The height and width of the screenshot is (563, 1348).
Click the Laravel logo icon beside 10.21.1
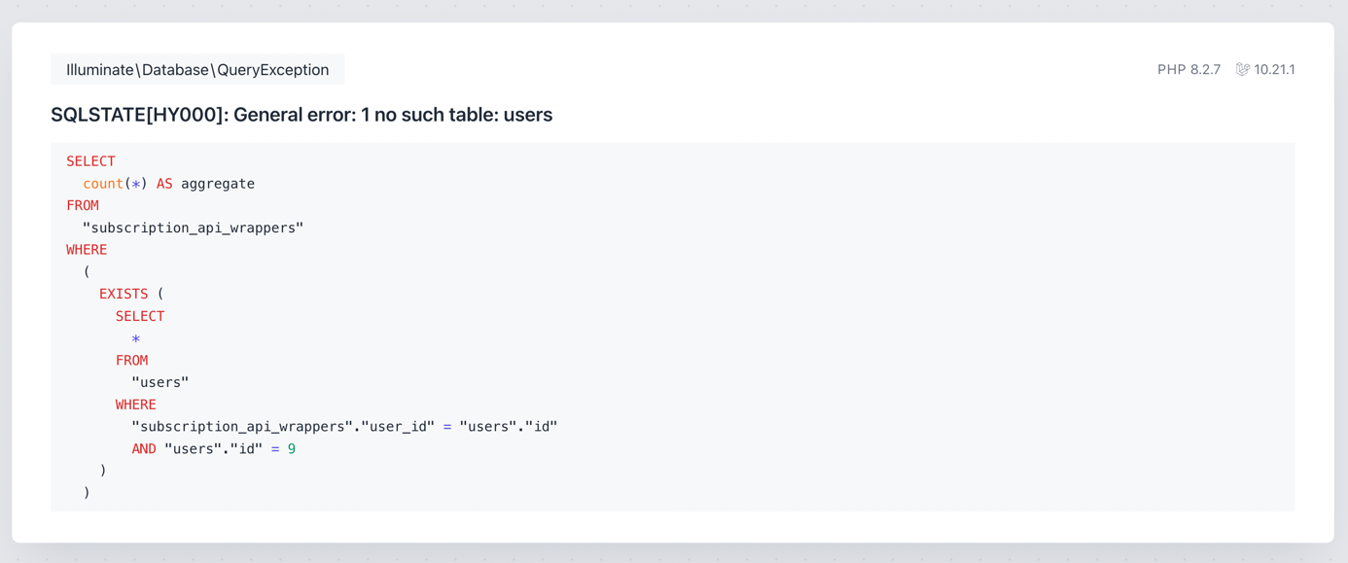click(1242, 69)
